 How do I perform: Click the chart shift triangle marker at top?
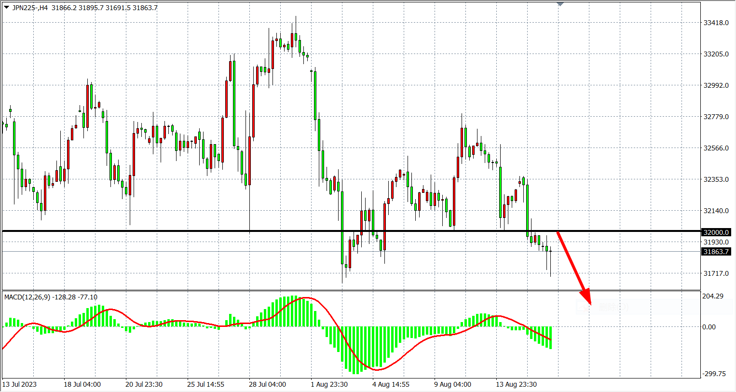point(560,4)
